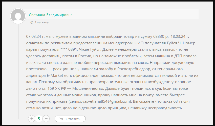This screenshot has width=215, height=126.
Task: Click the arrow icon inside Ответить button
Action: pos(60,119)
